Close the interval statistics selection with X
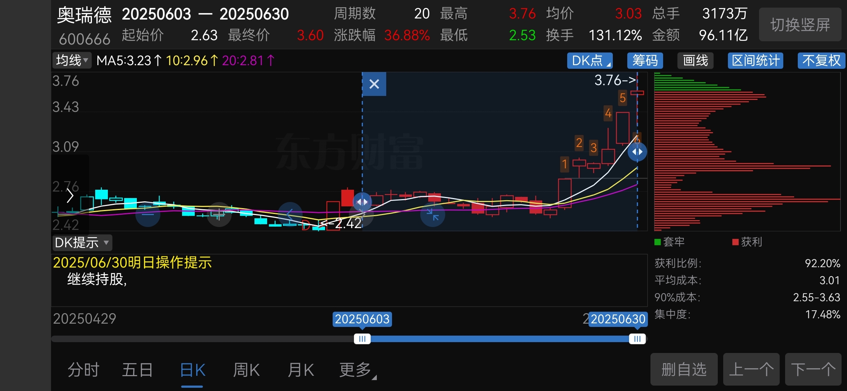 point(374,84)
